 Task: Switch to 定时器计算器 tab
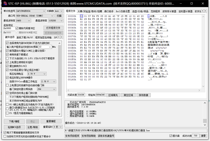[185, 11]
